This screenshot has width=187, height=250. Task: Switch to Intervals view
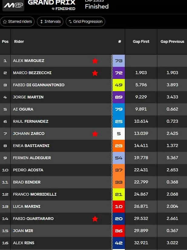click(x=50, y=22)
